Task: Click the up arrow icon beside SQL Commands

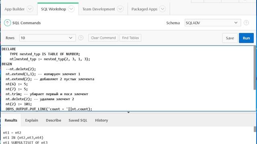Action: point(7,23)
